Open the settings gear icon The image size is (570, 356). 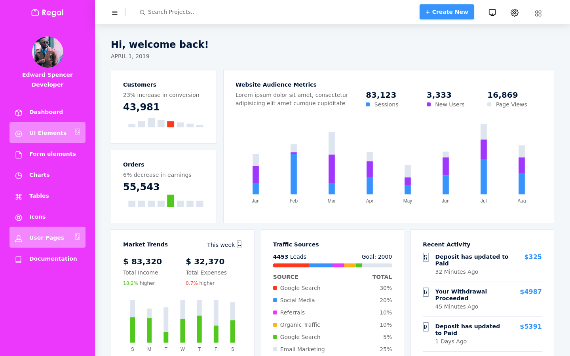[515, 13]
